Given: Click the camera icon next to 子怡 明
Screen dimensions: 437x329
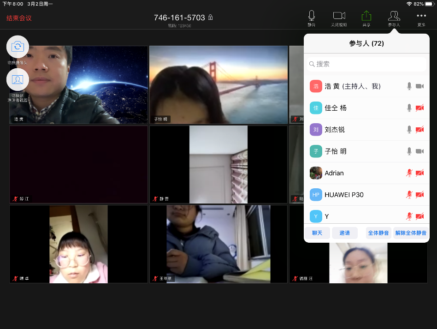Looking at the screenshot, I should [x=419, y=151].
